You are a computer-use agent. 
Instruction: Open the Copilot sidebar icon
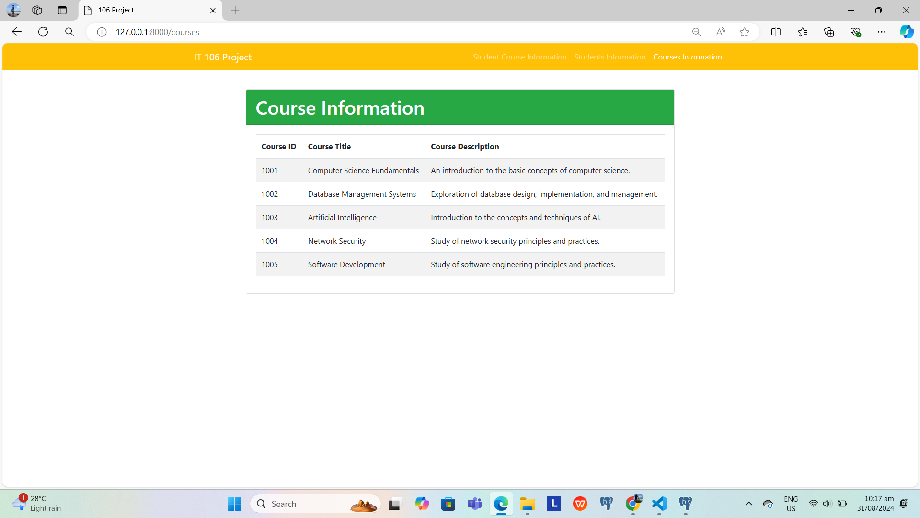tap(906, 32)
